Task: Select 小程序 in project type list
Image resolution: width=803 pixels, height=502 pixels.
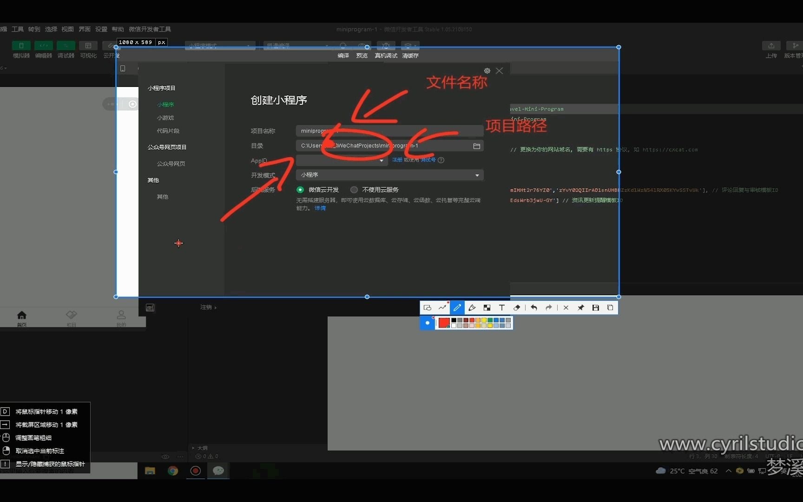Action: click(165, 105)
